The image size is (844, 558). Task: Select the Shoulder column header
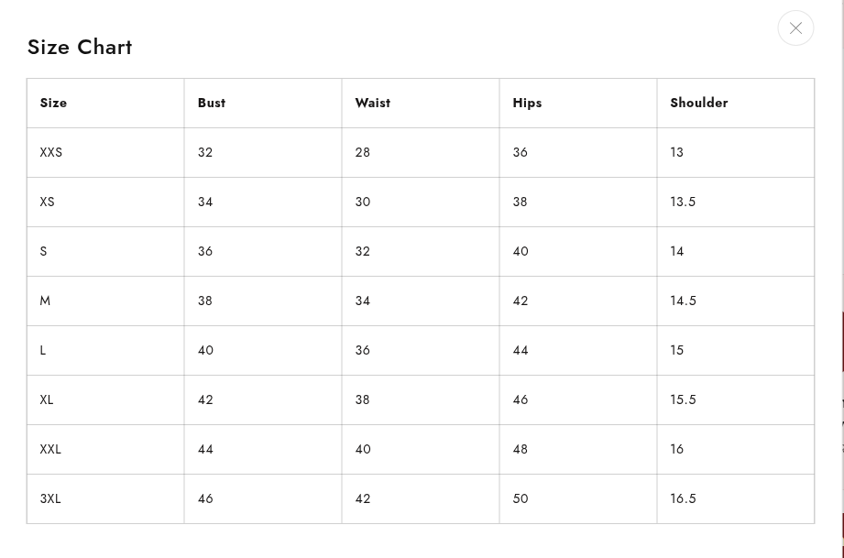click(x=699, y=103)
